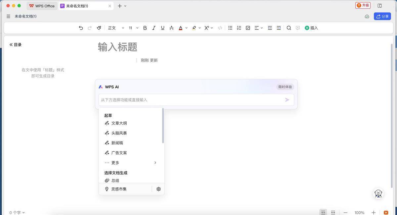
Task: Click the cloud sync status icon
Action: 367,16
